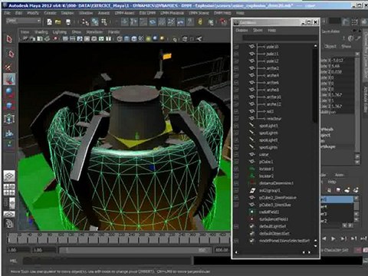
Task: Open the viewport Shading menu
Action: pyautogui.click(x=41, y=32)
